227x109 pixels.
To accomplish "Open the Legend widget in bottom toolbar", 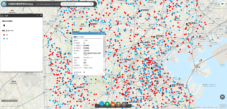I will tap(102, 104).
